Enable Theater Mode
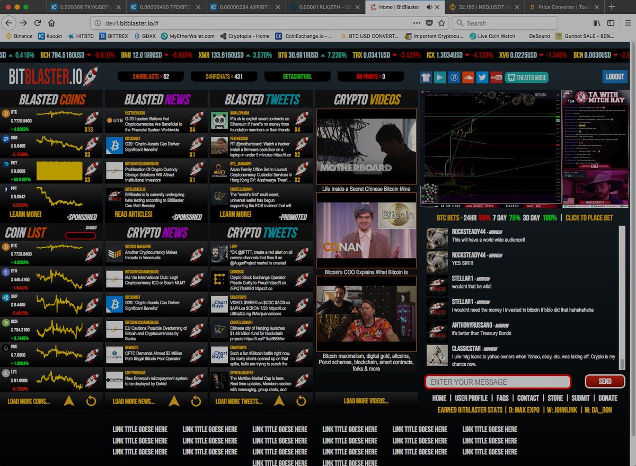636x466 pixels. (x=526, y=77)
